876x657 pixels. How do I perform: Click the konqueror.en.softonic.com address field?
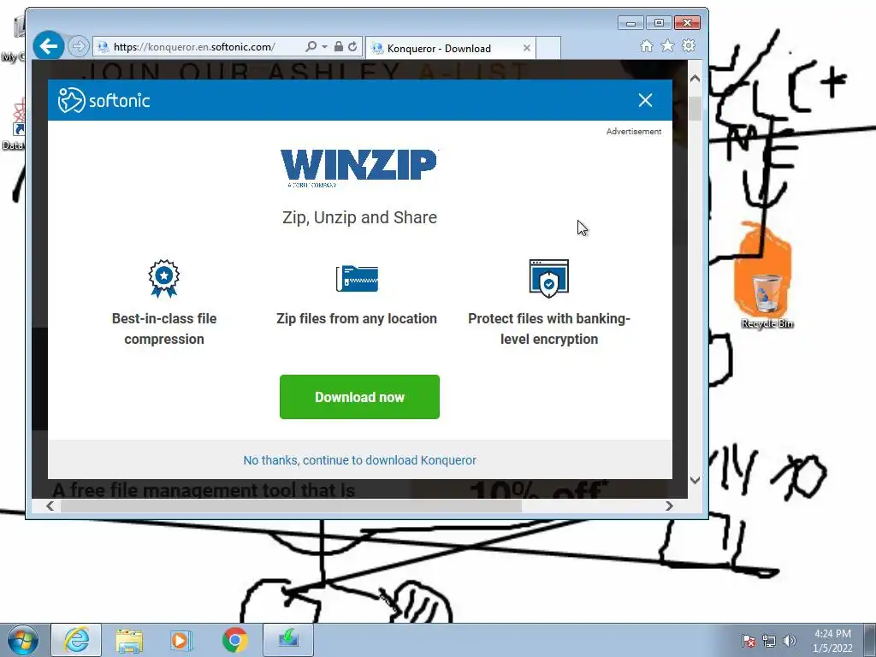[194, 47]
